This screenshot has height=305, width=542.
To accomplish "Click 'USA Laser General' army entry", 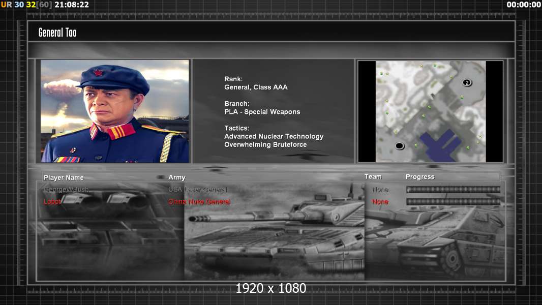I will 197,190.
